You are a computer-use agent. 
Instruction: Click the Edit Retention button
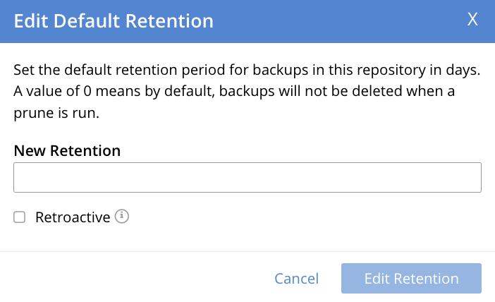click(x=411, y=279)
